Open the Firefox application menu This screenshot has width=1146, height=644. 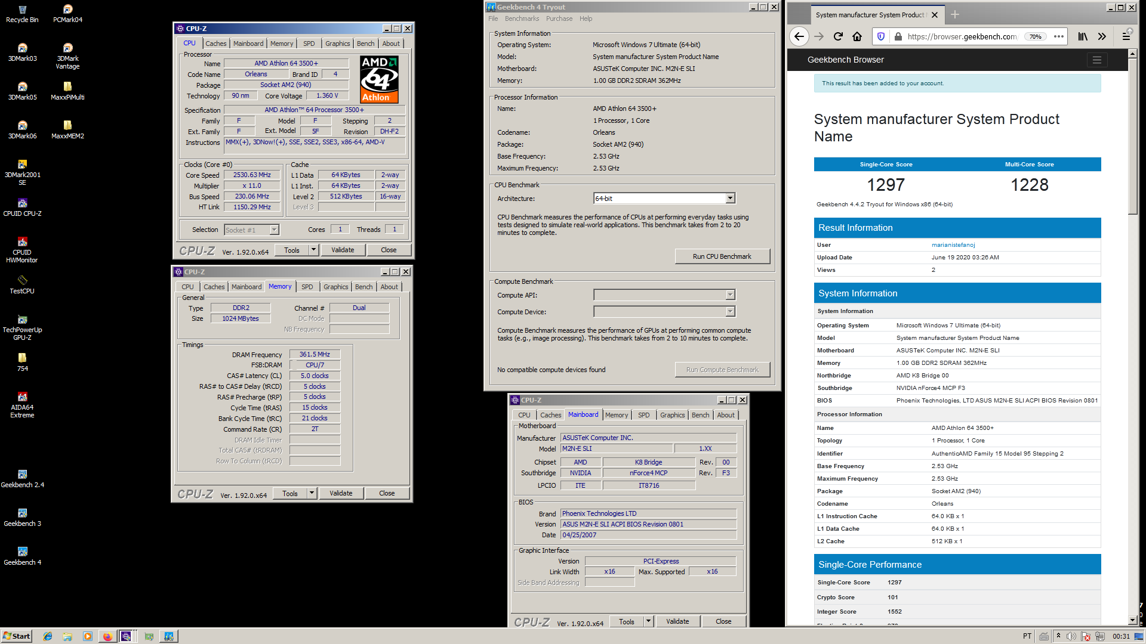(1126, 36)
